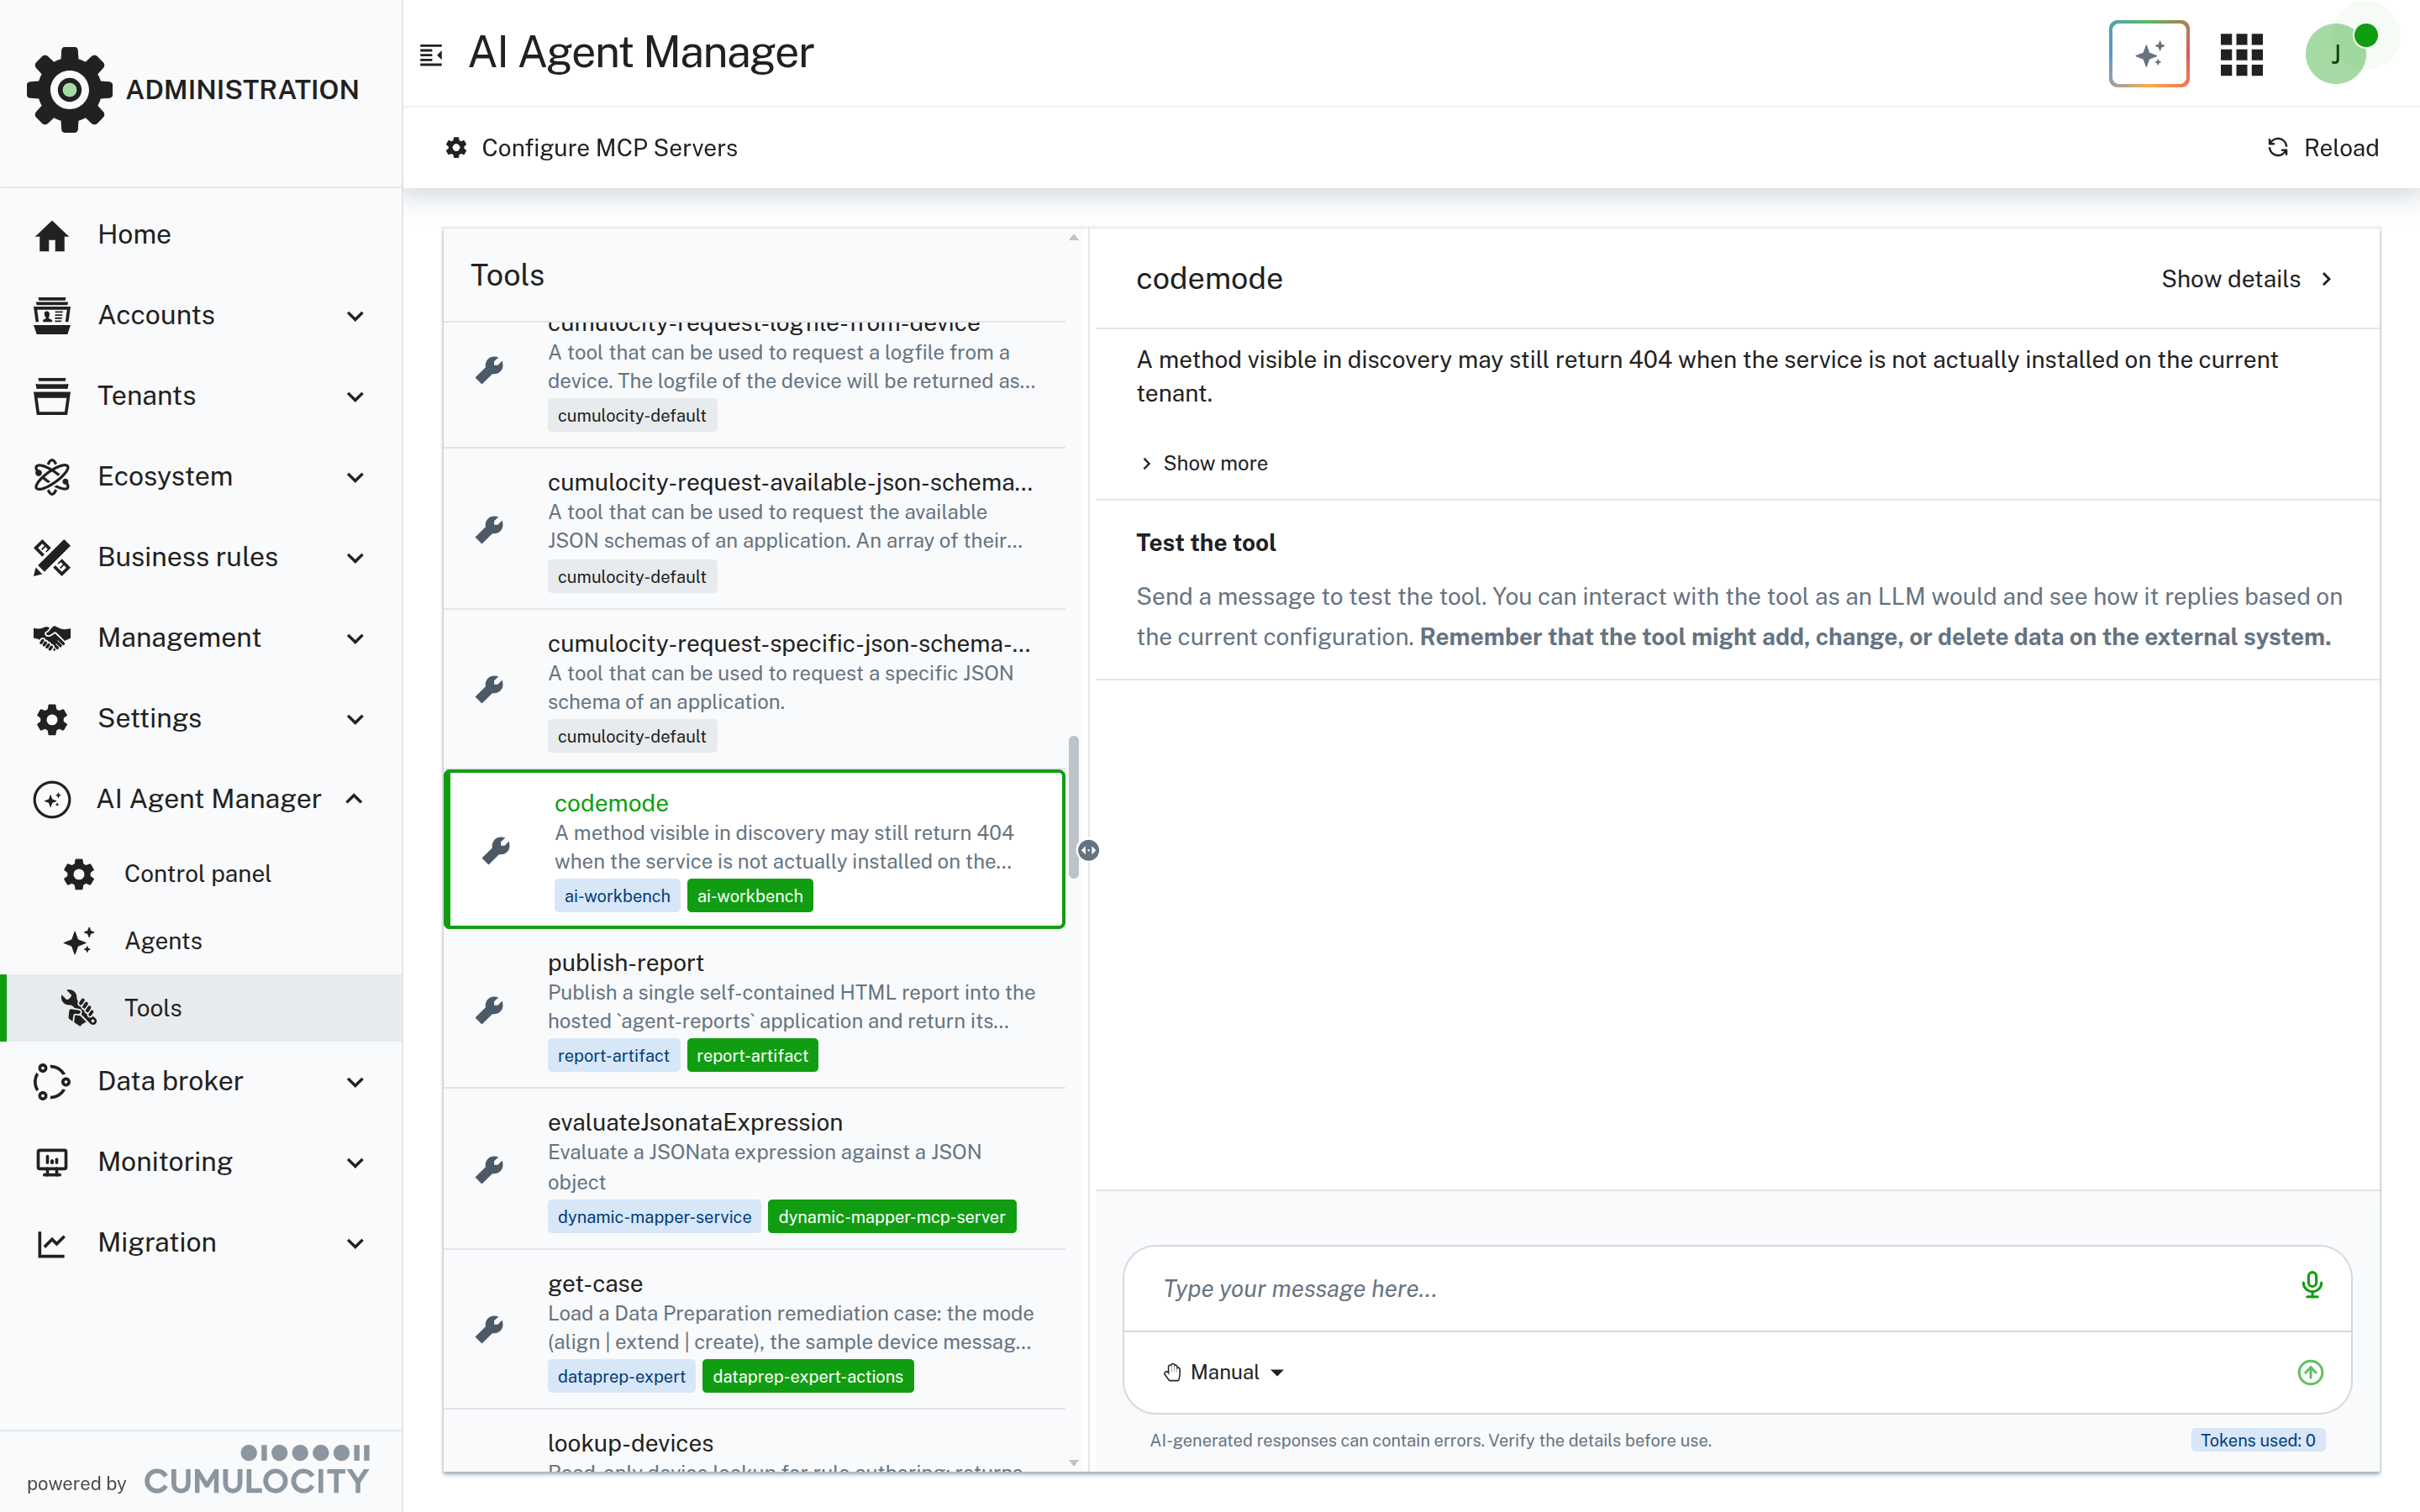Click the Home house icon
The image size is (2420, 1512).
click(52, 235)
